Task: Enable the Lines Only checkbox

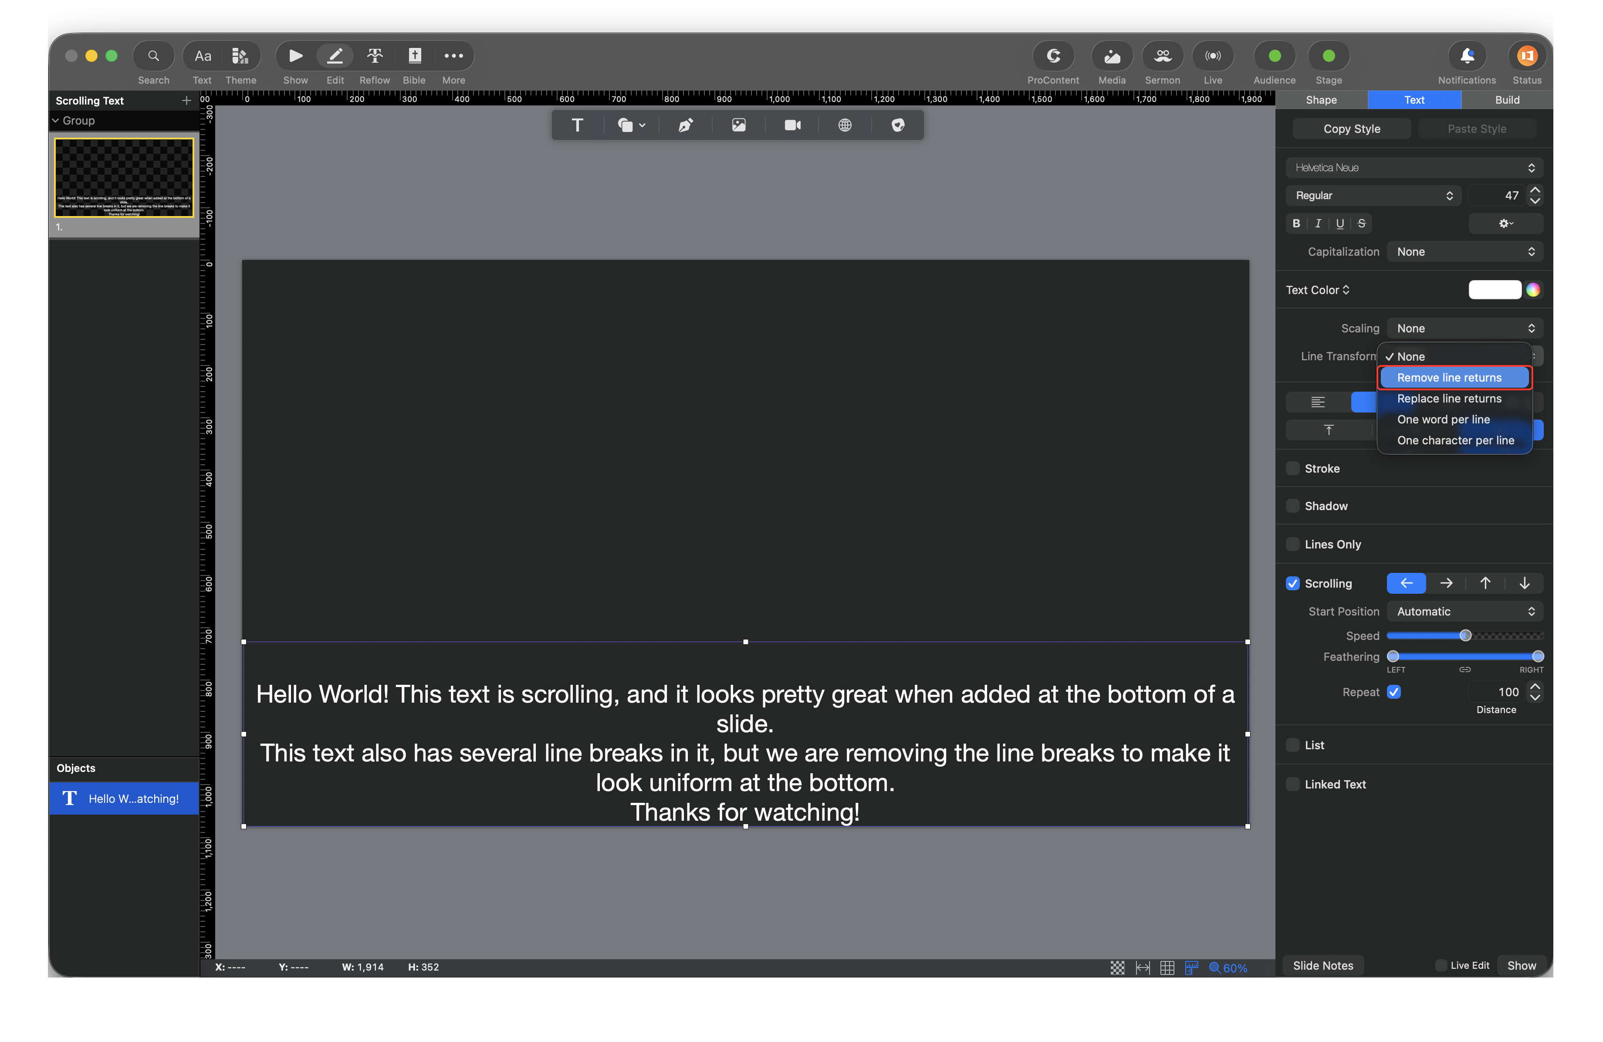Action: tap(1292, 544)
